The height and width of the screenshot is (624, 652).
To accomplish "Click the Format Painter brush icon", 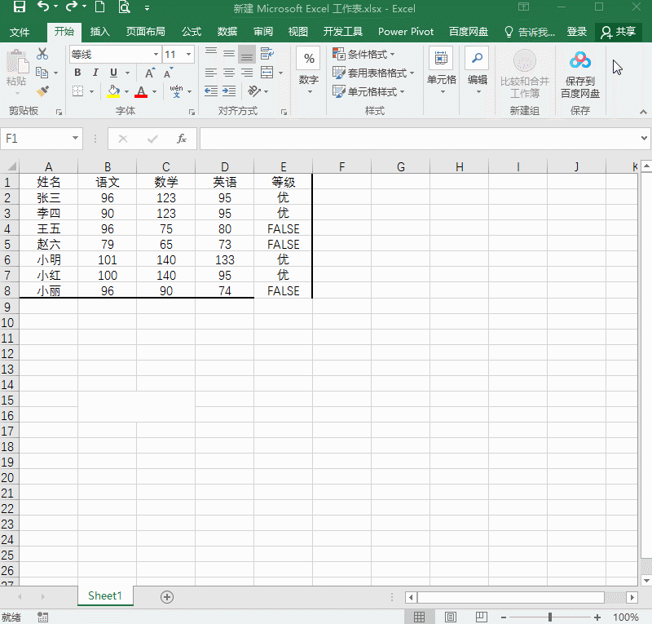I will (x=42, y=91).
